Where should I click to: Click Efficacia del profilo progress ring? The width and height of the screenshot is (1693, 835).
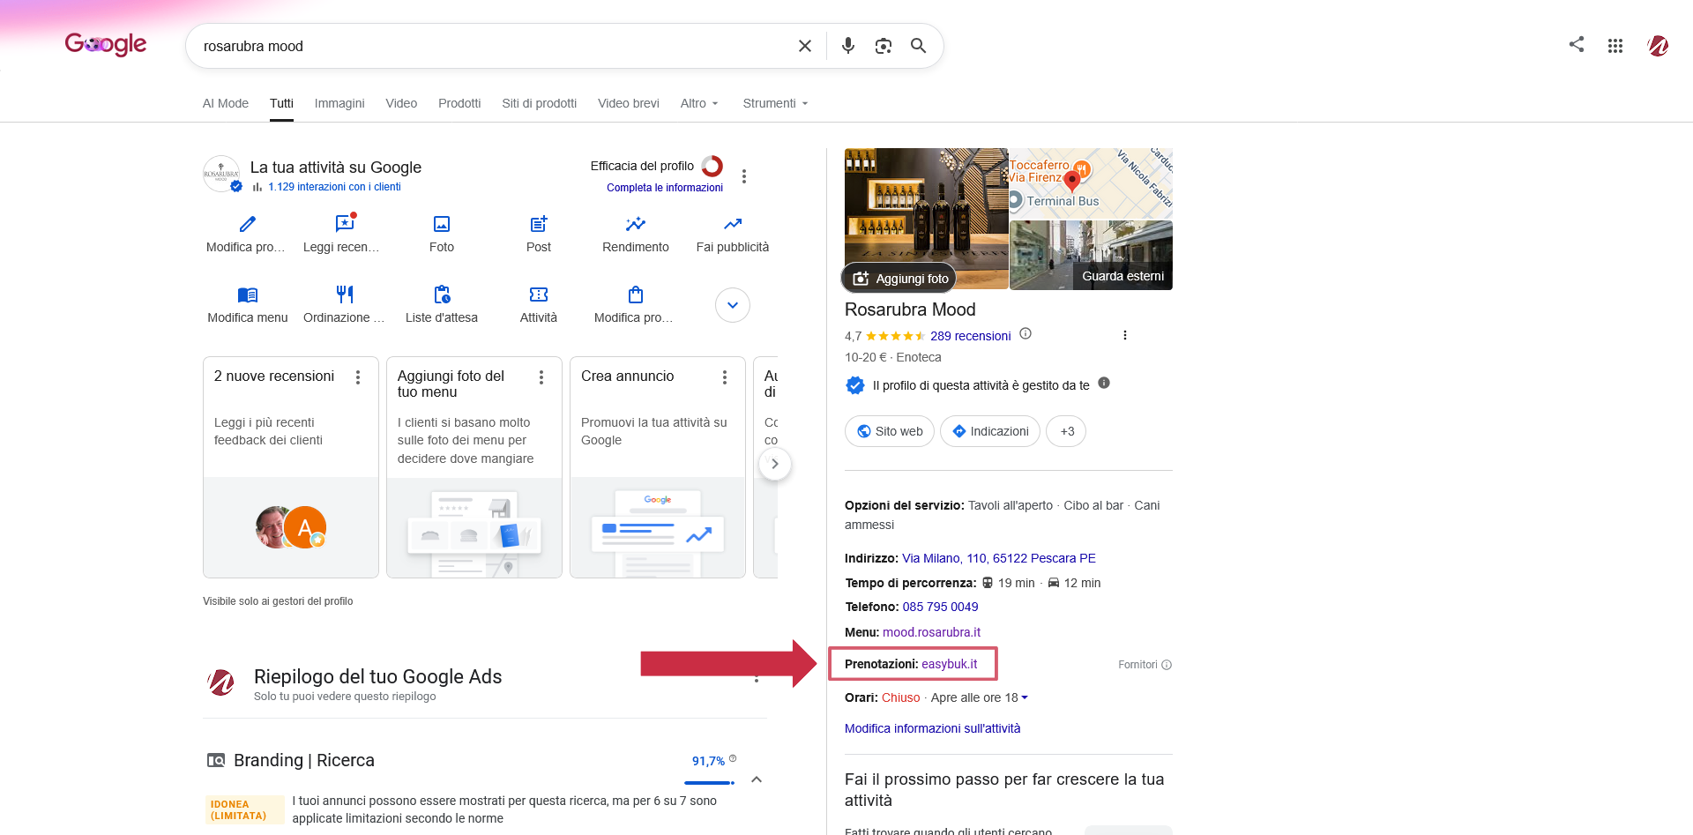pyautogui.click(x=712, y=166)
